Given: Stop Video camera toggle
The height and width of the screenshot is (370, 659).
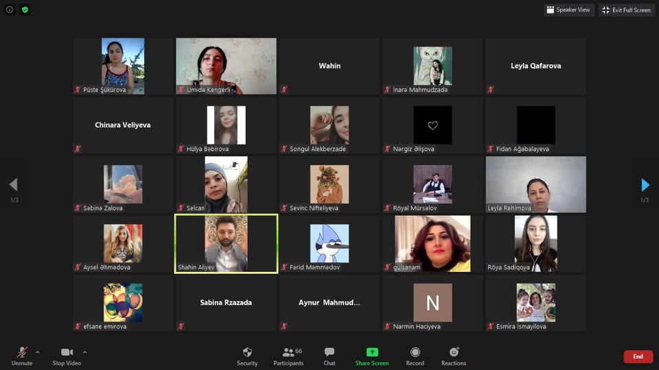Looking at the screenshot, I should pyautogui.click(x=67, y=352).
